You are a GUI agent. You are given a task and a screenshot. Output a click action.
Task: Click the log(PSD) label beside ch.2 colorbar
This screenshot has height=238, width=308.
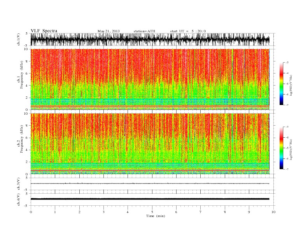tap(291, 149)
